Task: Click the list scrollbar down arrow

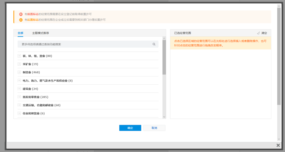Action: (164, 117)
